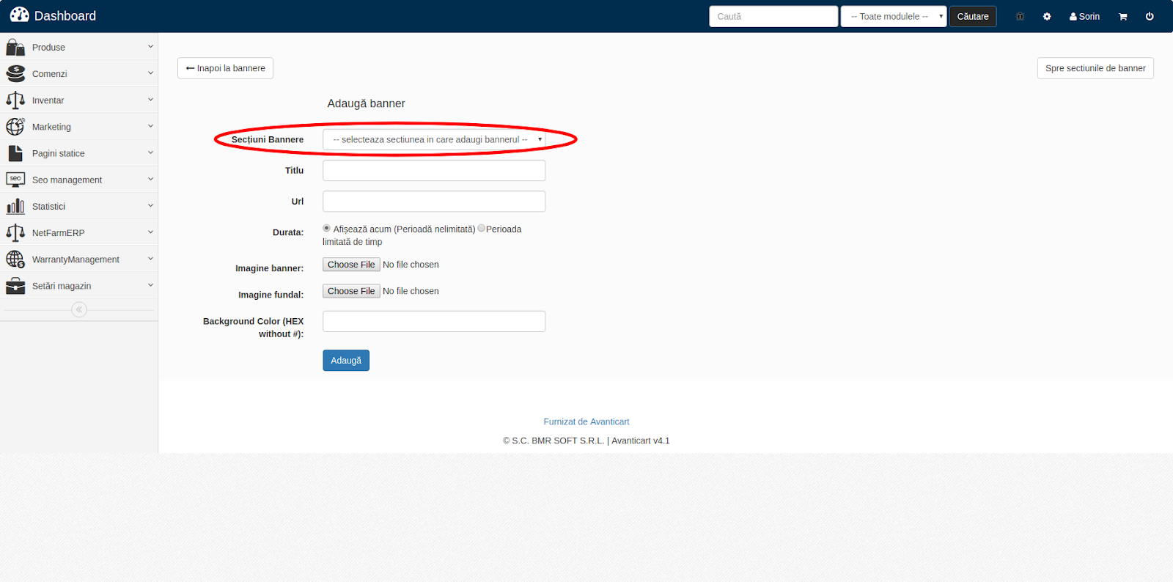Open the Toate modulele dropdown
The image size is (1173, 582).
[894, 16]
